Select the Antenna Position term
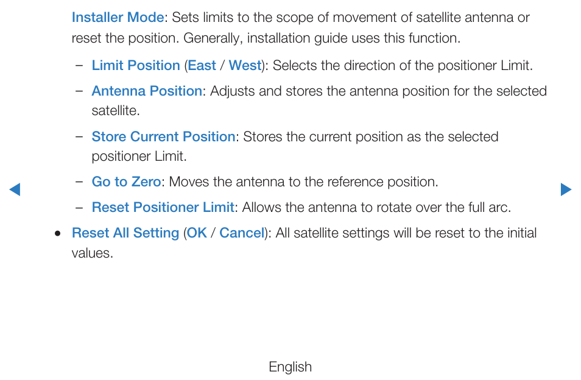Viewport: 581px width, 380px height. (147, 91)
